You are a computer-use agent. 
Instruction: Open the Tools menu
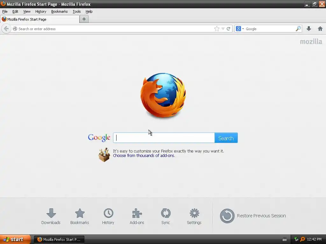tap(76, 11)
